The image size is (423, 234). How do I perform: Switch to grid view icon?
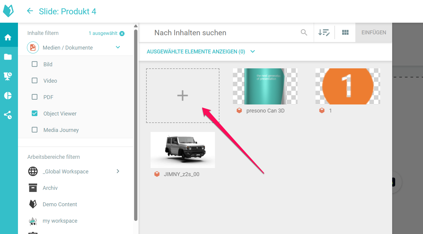pyautogui.click(x=345, y=33)
